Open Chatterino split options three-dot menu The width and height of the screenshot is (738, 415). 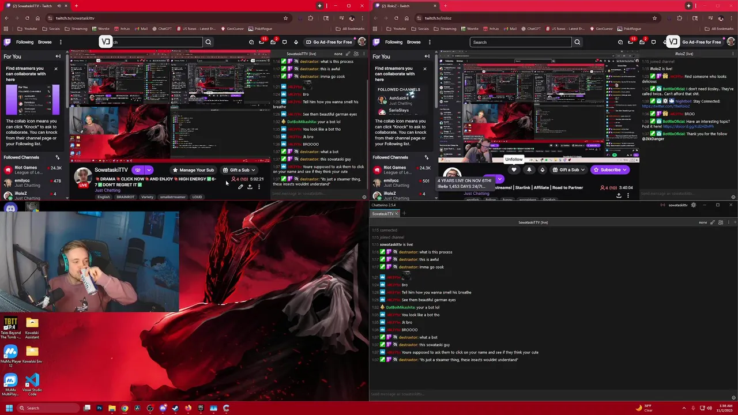[x=728, y=222]
